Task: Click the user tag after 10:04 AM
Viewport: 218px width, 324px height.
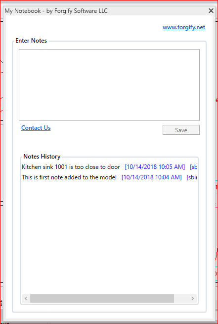Action: click(x=192, y=177)
